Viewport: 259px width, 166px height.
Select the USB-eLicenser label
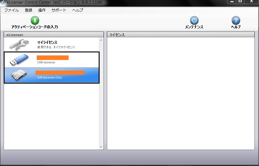coord(46,62)
